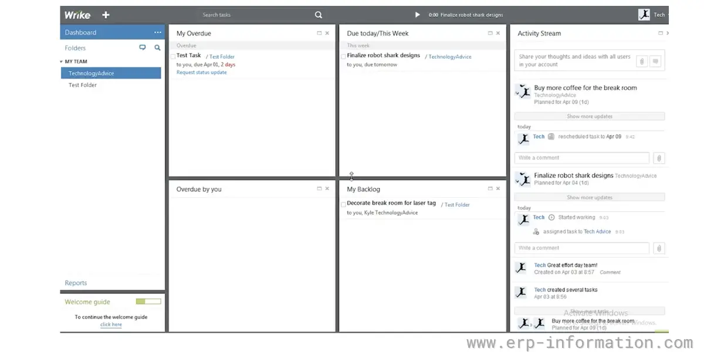Viewport: 704px width, 352px height.
Task: Click the speech bubble icon beside Folders
Action: (143, 48)
